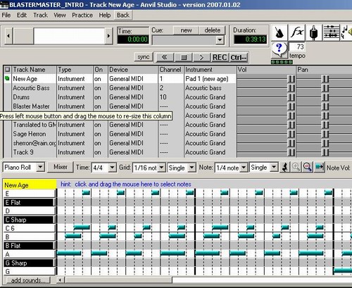Create a new cue
Screen dimensions: 352x288
(x=186, y=30)
